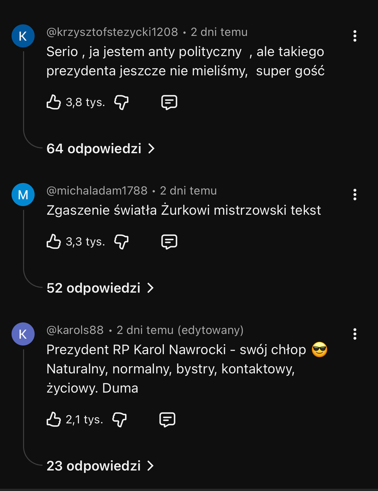Open more options for karols88 comment
This screenshot has height=491, width=378.
click(x=355, y=334)
